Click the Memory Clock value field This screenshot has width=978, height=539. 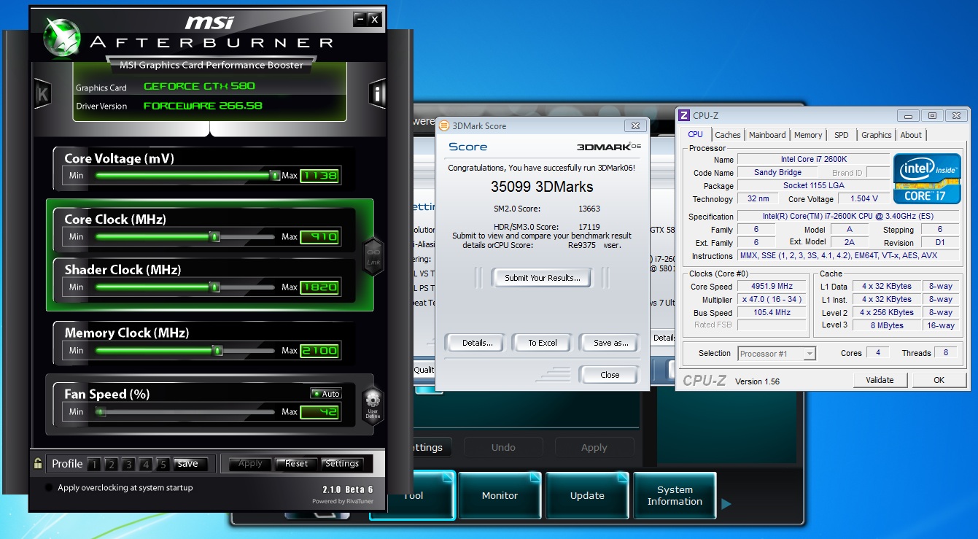(x=319, y=351)
